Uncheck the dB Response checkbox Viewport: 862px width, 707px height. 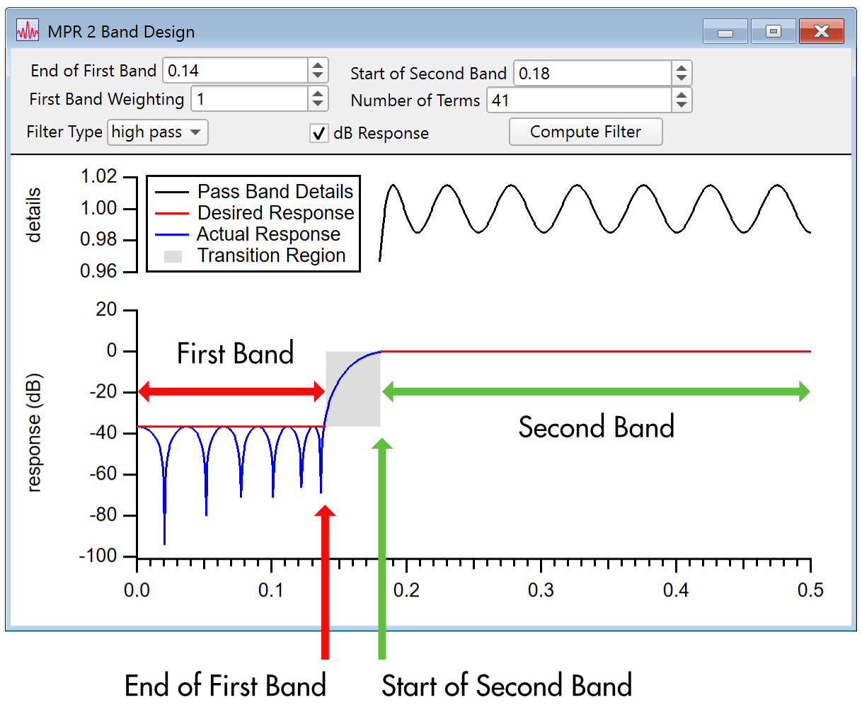(x=318, y=133)
